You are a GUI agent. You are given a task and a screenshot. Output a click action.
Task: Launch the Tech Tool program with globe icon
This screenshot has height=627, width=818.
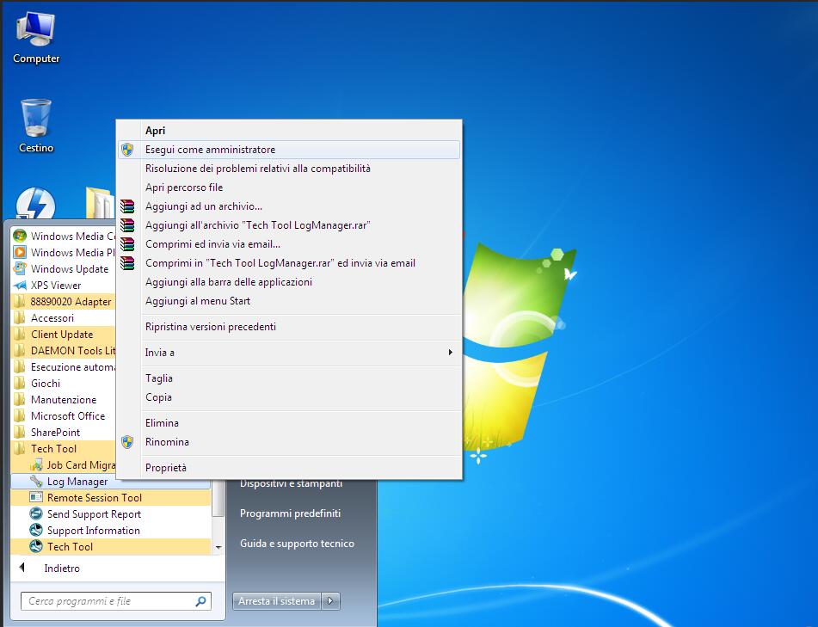pos(111,547)
